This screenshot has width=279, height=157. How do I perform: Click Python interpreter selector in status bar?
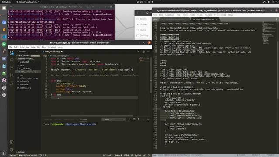click(x=23, y=155)
